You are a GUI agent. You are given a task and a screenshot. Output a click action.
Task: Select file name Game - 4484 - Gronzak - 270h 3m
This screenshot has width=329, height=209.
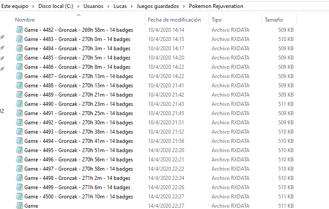coord(77,49)
